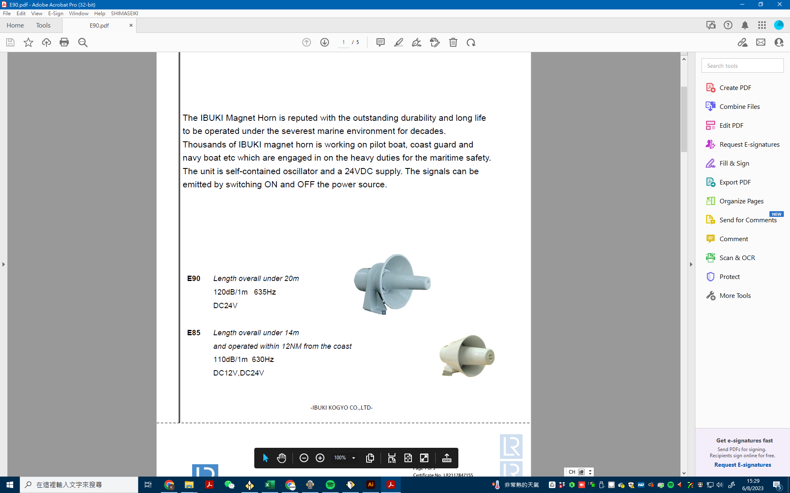The image size is (790, 493).
Task: Click the Print file icon
Action: 64,42
